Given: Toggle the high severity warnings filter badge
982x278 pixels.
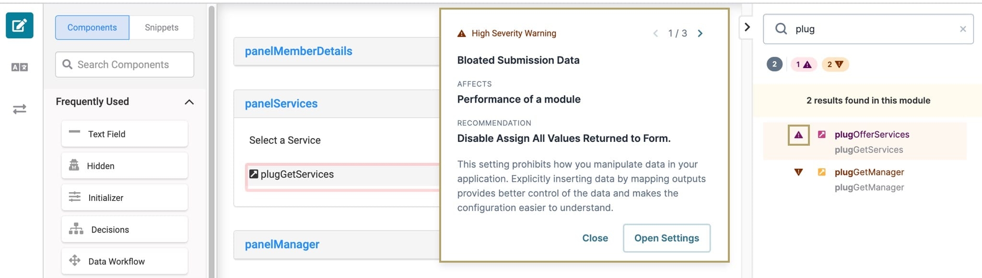Looking at the screenshot, I should [x=804, y=64].
